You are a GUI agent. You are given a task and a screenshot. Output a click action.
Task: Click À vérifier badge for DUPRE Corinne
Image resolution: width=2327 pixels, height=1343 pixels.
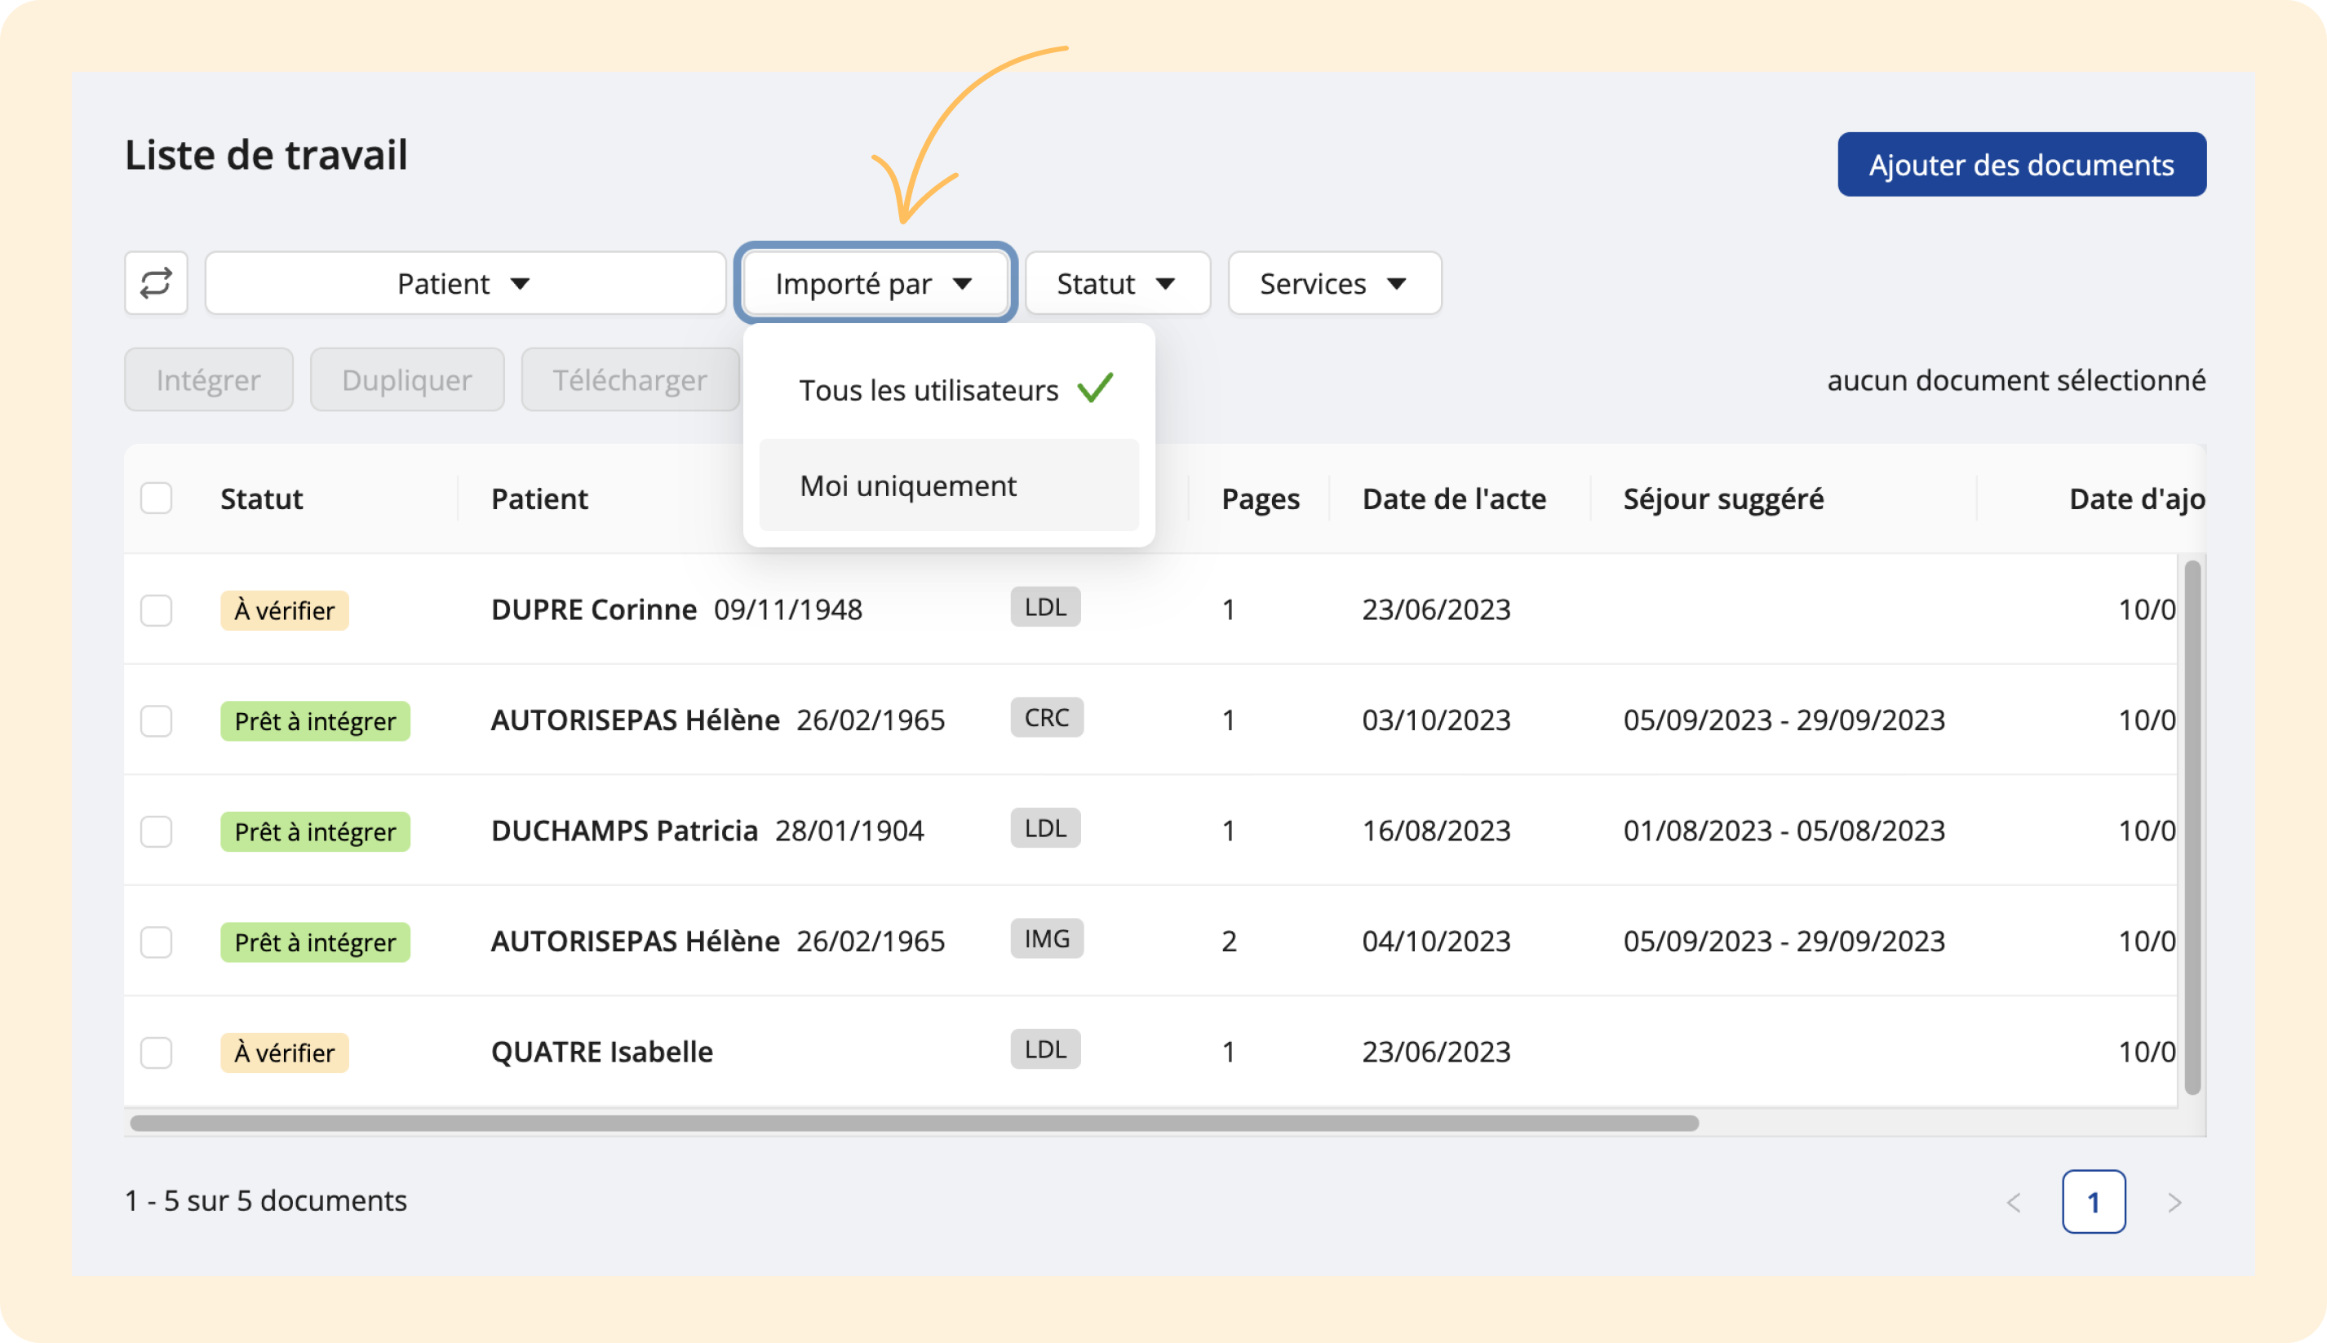pyautogui.click(x=284, y=610)
